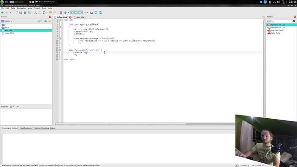Click the green start menu button
297x167 pixels.
[x=2, y=2]
